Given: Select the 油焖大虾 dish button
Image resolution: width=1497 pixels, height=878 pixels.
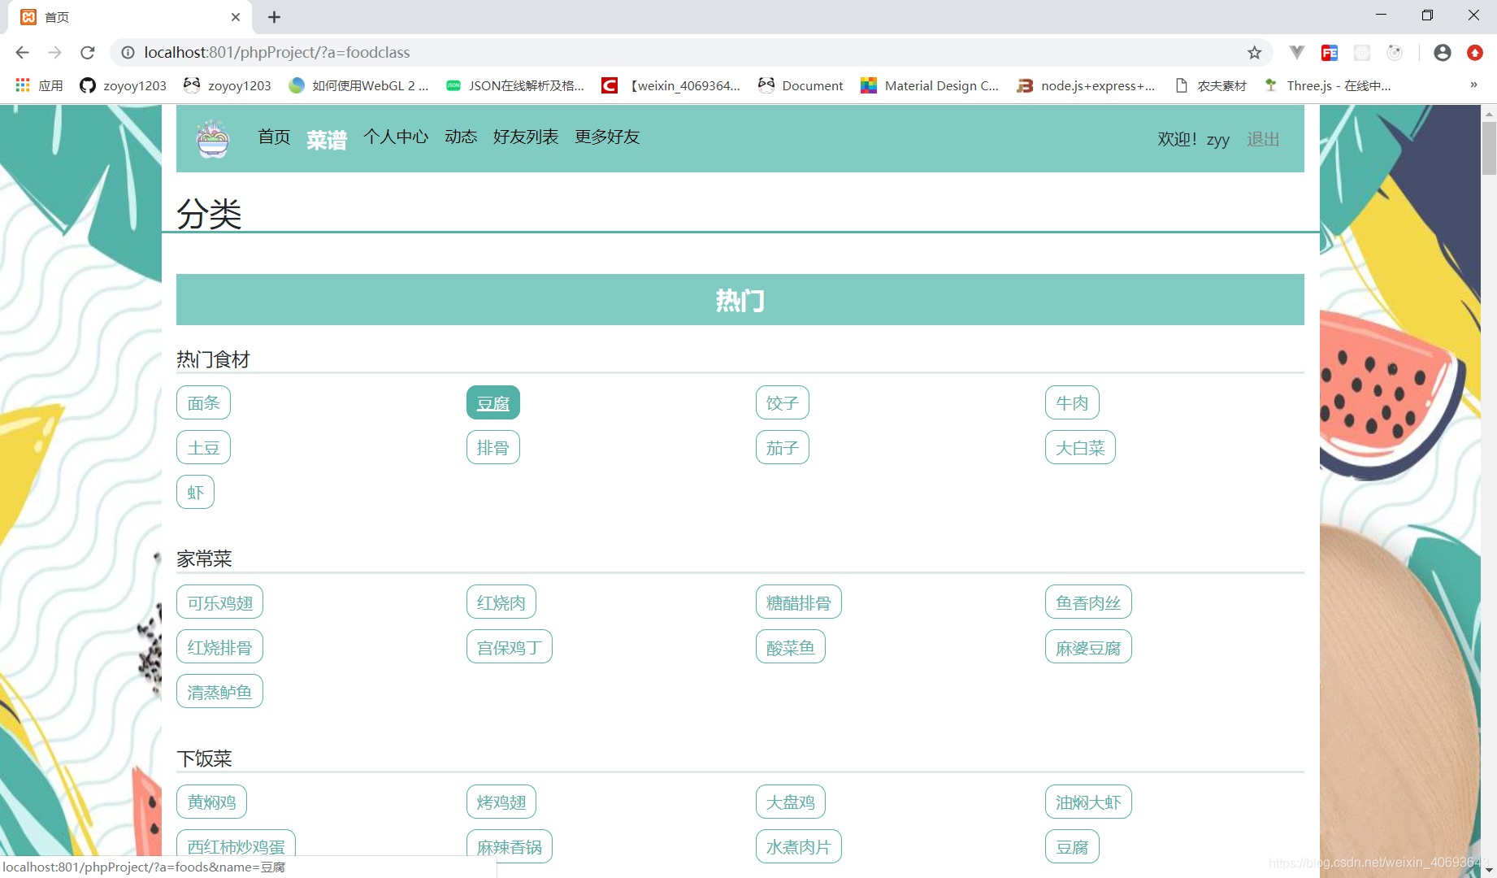Looking at the screenshot, I should pyautogui.click(x=1088, y=802).
